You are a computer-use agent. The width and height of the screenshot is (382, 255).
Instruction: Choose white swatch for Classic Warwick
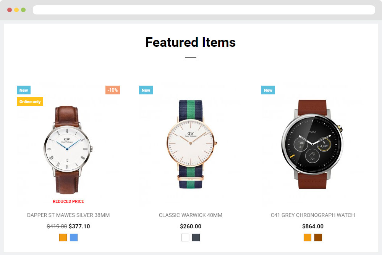click(185, 237)
